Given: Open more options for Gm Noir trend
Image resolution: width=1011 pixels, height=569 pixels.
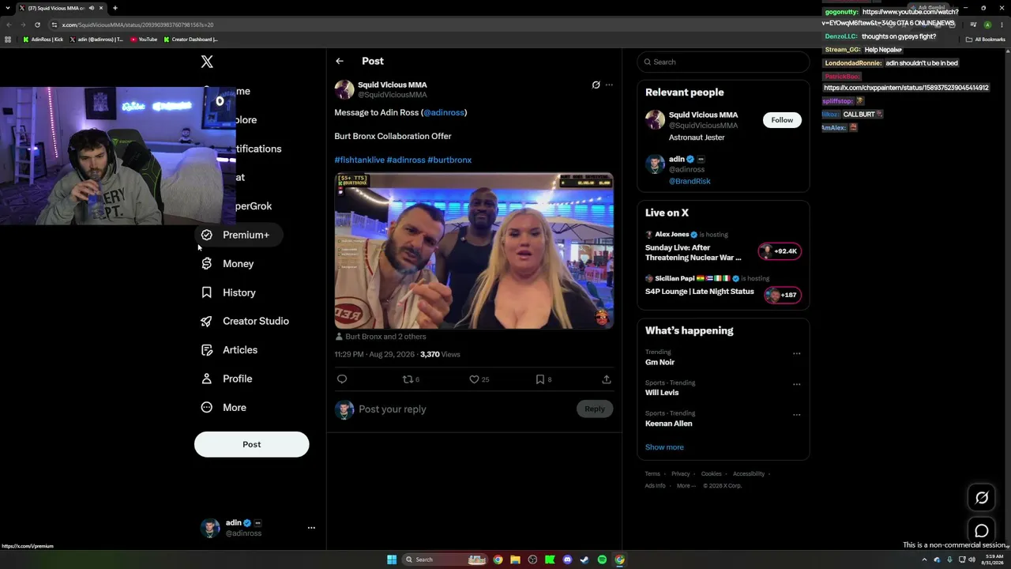Looking at the screenshot, I should click(796, 353).
